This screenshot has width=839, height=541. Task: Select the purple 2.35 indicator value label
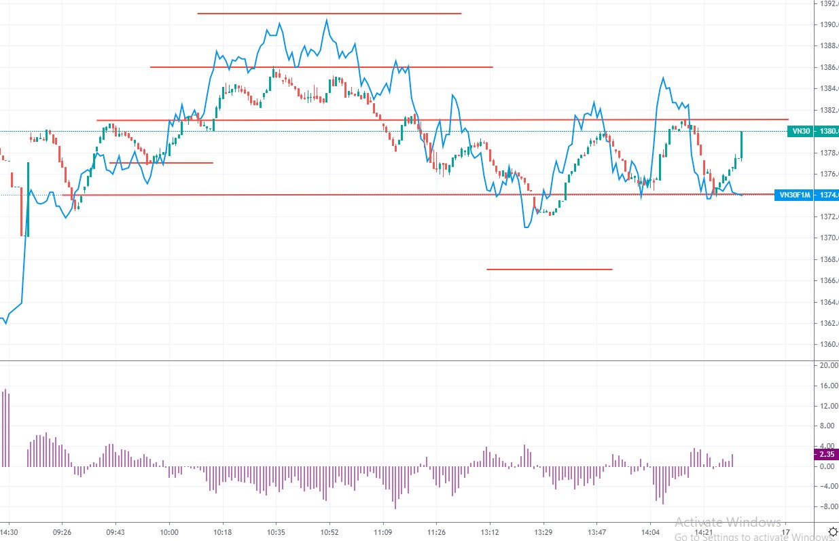tap(825, 455)
